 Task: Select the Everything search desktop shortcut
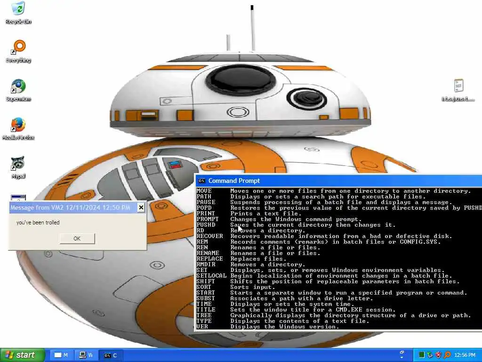[18, 51]
